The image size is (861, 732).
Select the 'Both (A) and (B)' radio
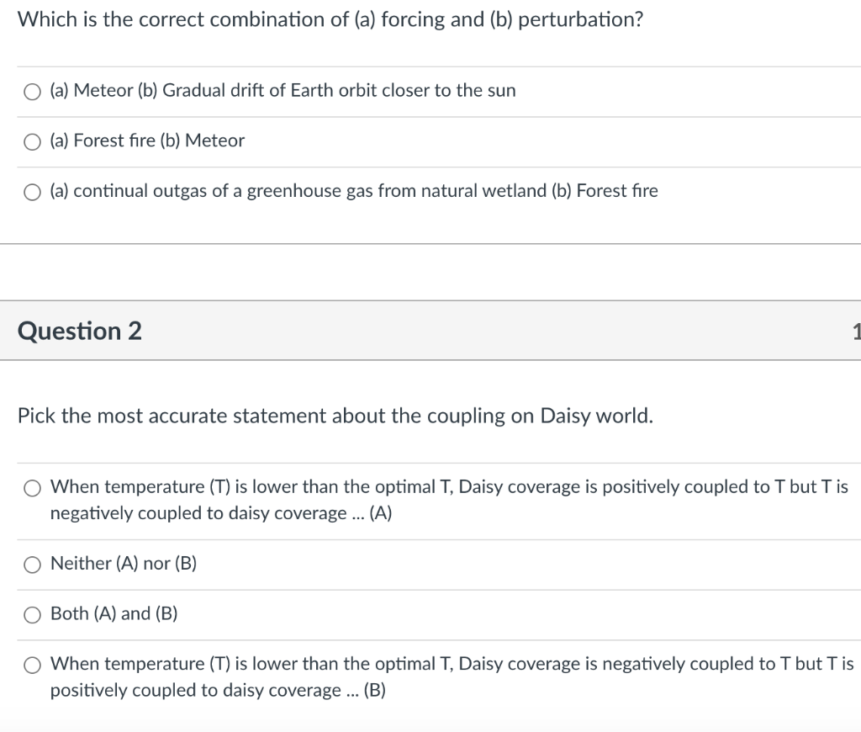point(32,614)
